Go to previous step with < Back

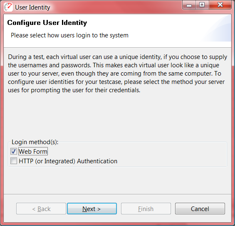(x=41, y=209)
